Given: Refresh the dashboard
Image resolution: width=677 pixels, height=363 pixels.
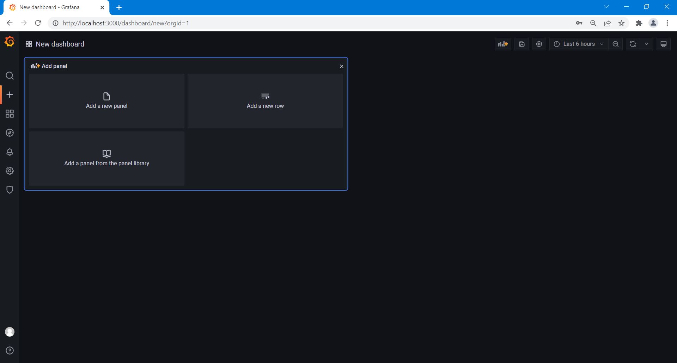Looking at the screenshot, I should click(x=633, y=44).
